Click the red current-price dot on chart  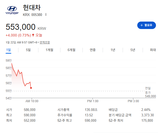[31, 88]
